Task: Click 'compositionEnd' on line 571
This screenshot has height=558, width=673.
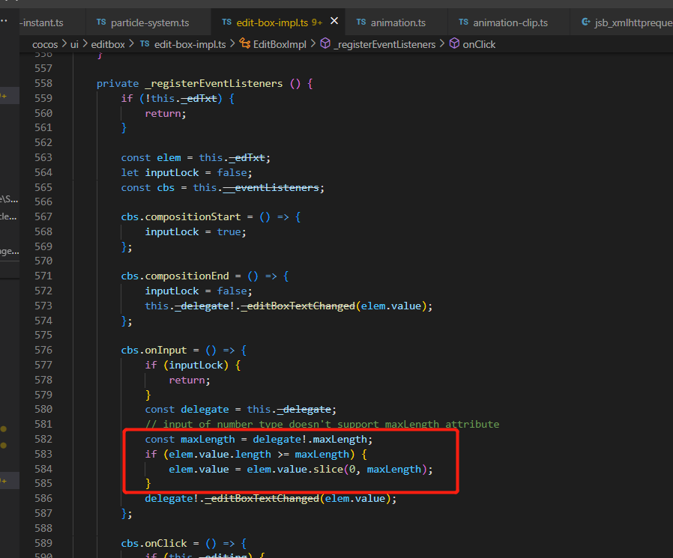Action: (187, 276)
